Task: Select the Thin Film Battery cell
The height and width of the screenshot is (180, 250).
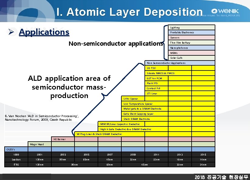Action: [x=191, y=43]
